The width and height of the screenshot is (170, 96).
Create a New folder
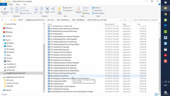(59, 11)
